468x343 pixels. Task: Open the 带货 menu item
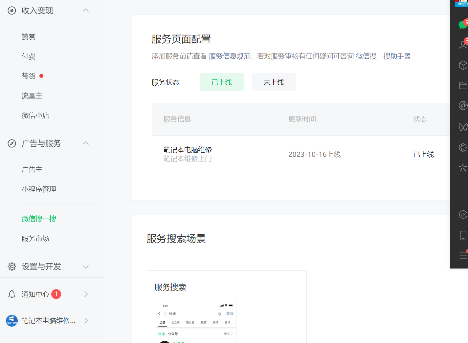click(29, 76)
